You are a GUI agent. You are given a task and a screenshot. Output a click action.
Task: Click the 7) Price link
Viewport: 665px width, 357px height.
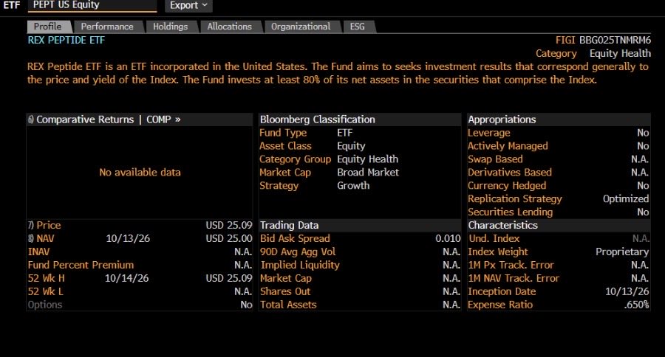click(x=44, y=225)
